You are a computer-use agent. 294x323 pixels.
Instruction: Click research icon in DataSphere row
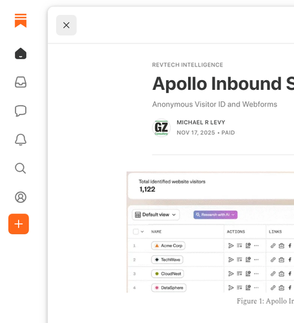coord(248,287)
